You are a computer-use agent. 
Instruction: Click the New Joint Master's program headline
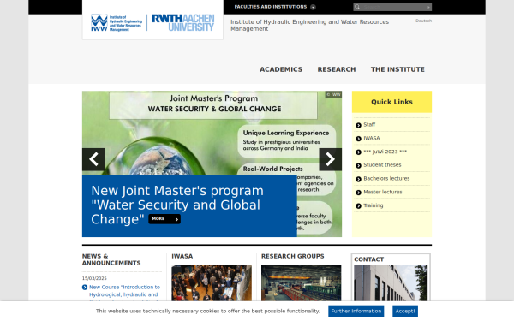click(177, 205)
